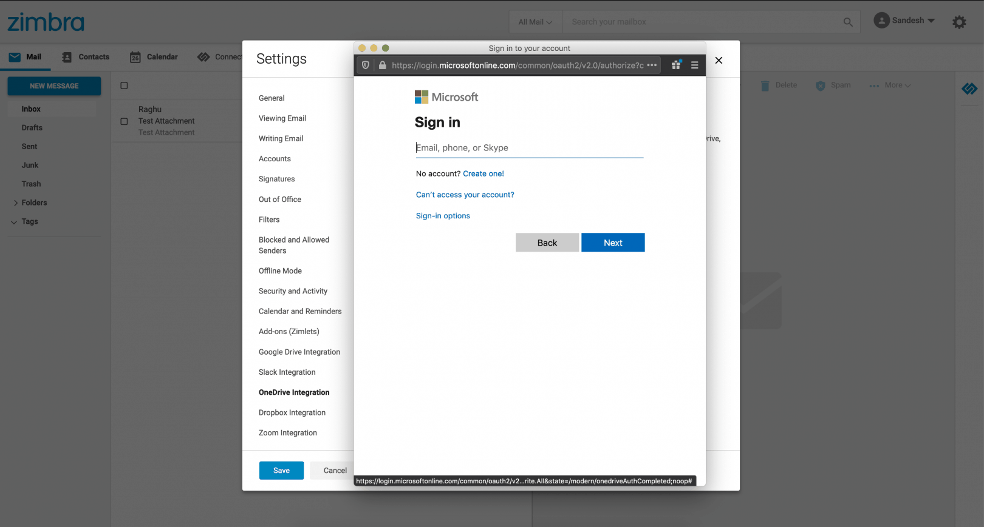
Task: Click the Save button
Action: (281, 471)
